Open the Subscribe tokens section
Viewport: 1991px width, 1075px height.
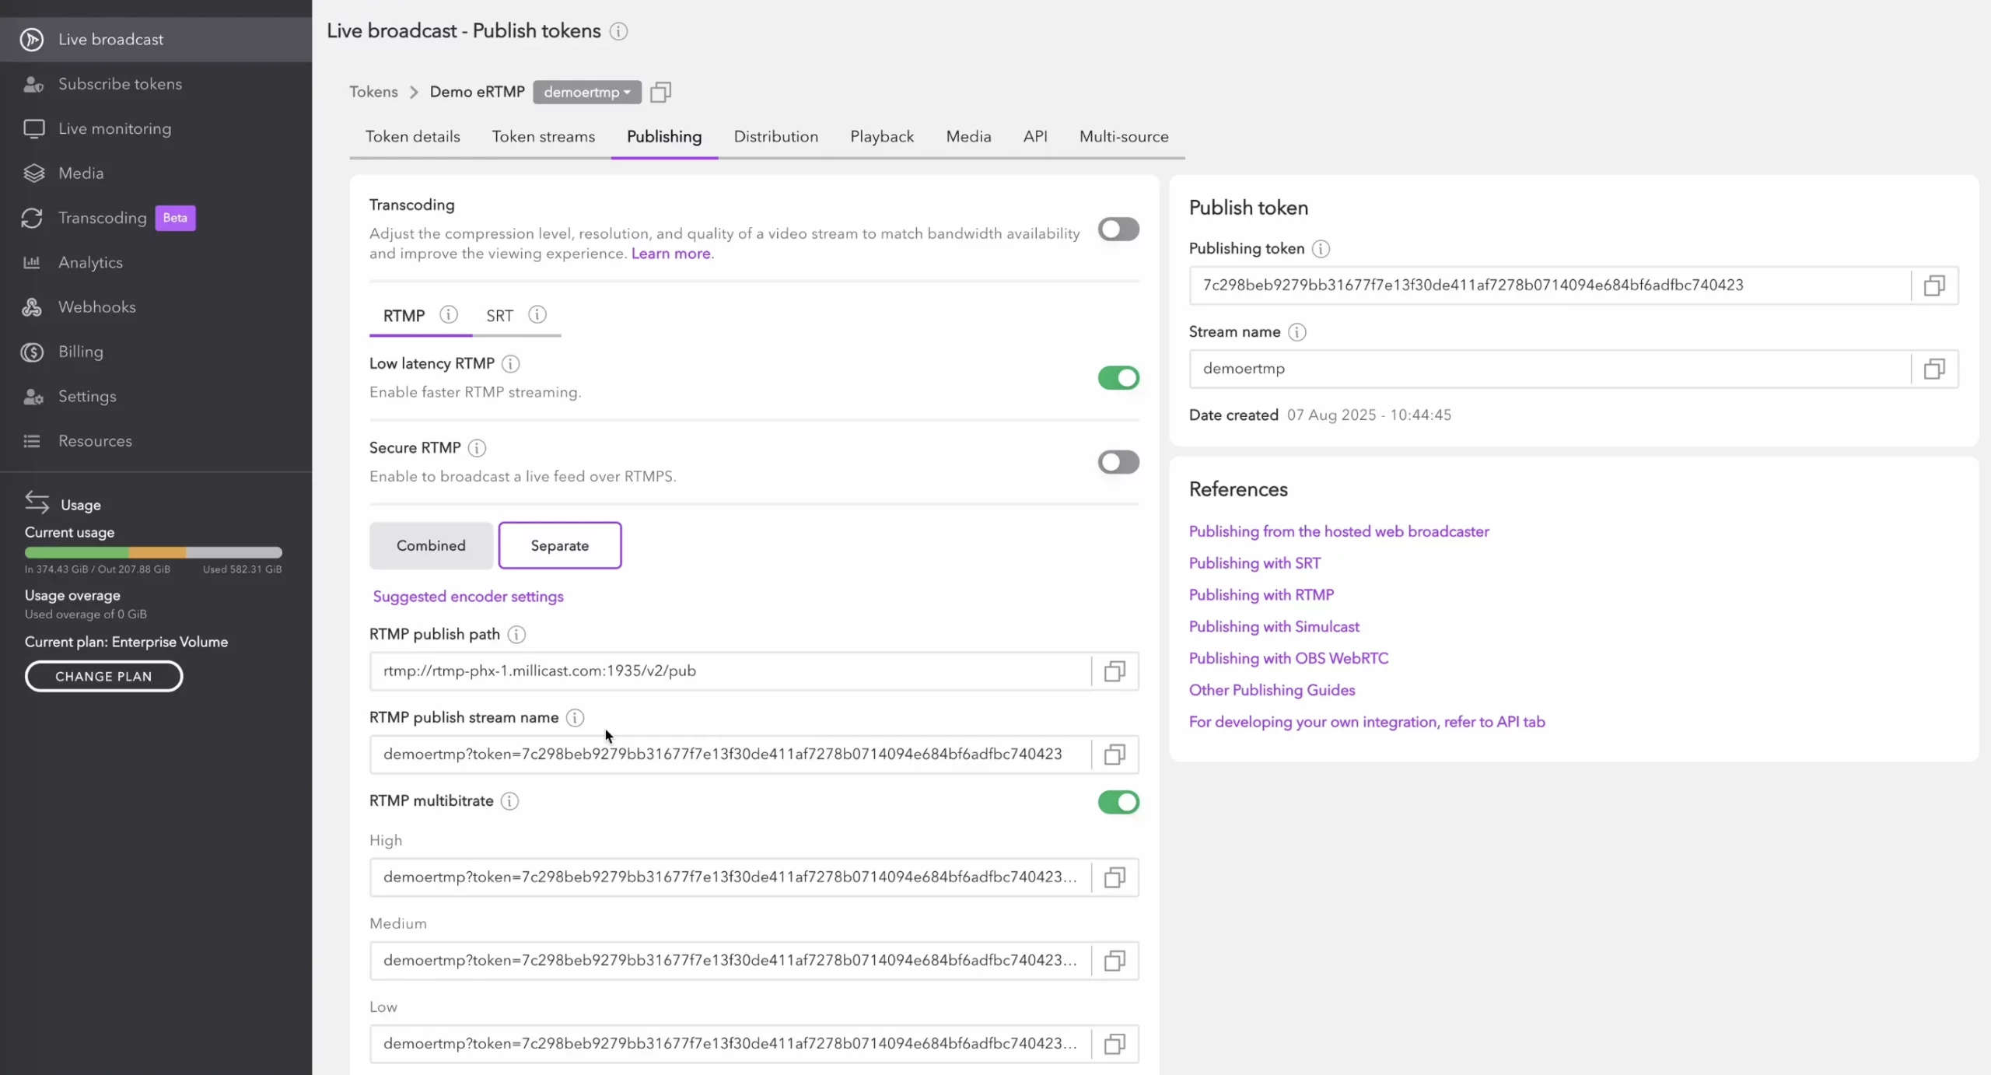121,83
